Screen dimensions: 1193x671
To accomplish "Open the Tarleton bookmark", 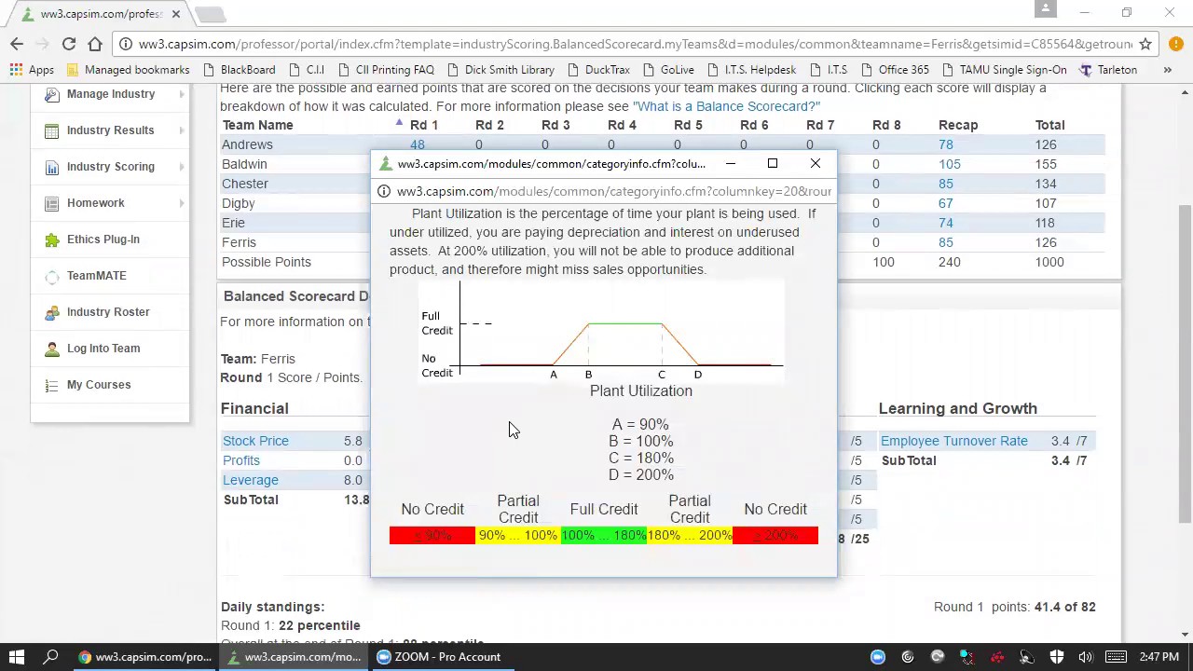I will tap(1108, 70).
